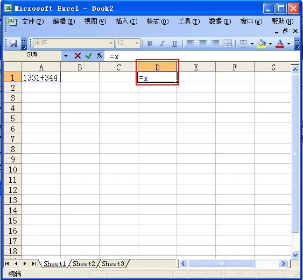
Task: Click cell A1 containing 1331+344
Action: click(x=41, y=77)
